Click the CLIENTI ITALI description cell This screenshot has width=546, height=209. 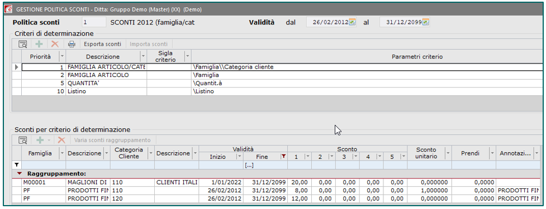(177, 182)
